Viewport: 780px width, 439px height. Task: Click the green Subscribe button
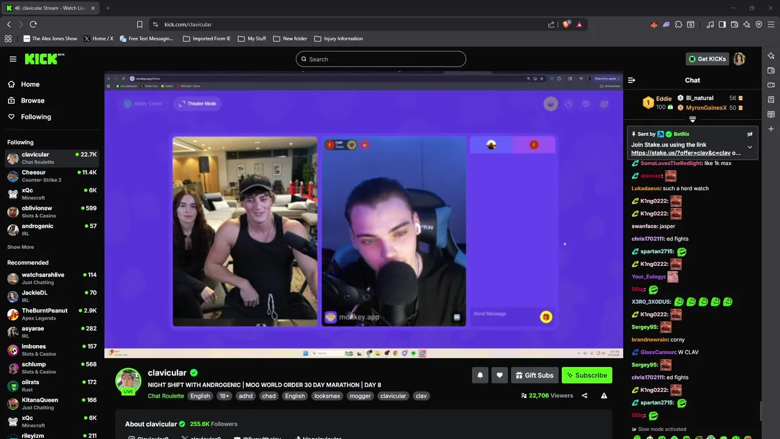[586, 375]
